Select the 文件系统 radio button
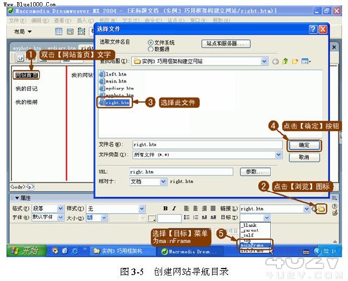The height and width of the screenshot is (281, 348). 151,42
